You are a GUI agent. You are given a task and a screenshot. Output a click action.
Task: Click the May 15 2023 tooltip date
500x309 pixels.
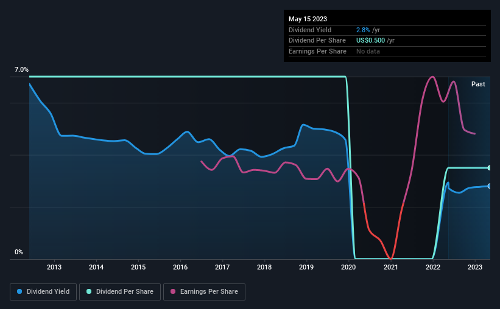pos(306,18)
